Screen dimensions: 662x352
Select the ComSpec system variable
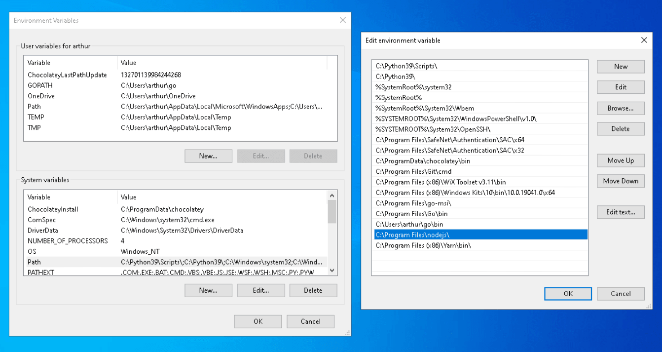tap(41, 220)
